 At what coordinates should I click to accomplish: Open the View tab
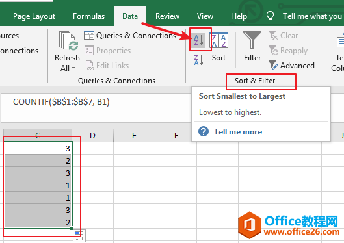(205, 16)
